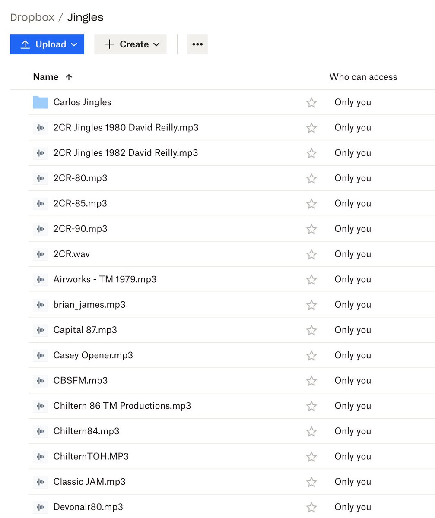
Task: Open the ChilternTOH.MP3 file name
Action: pyautogui.click(x=91, y=457)
